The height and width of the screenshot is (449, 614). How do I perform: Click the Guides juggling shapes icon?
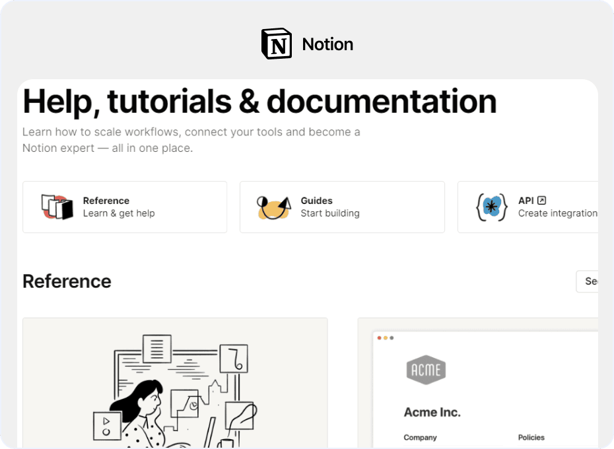[x=274, y=207]
